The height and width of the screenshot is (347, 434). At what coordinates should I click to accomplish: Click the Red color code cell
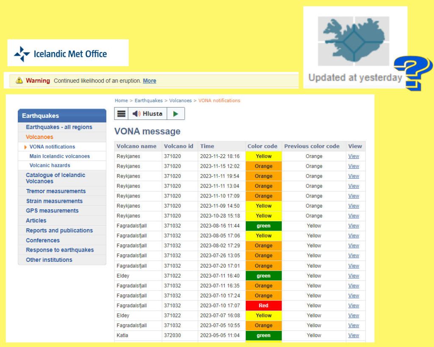263,305
